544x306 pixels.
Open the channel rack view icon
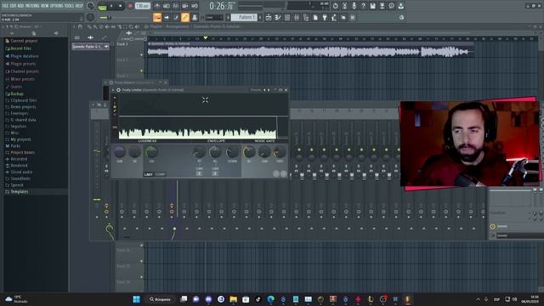[287, 17]
